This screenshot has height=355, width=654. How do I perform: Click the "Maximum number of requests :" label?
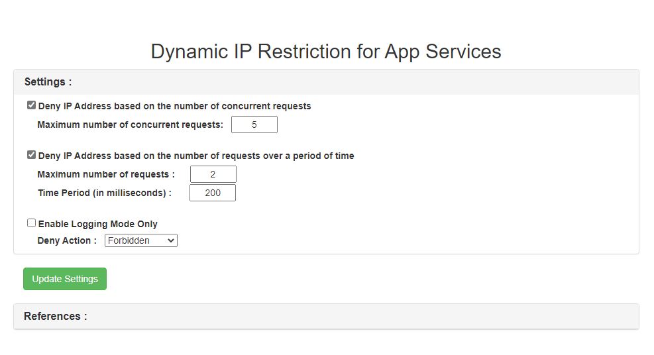[106, 174]
